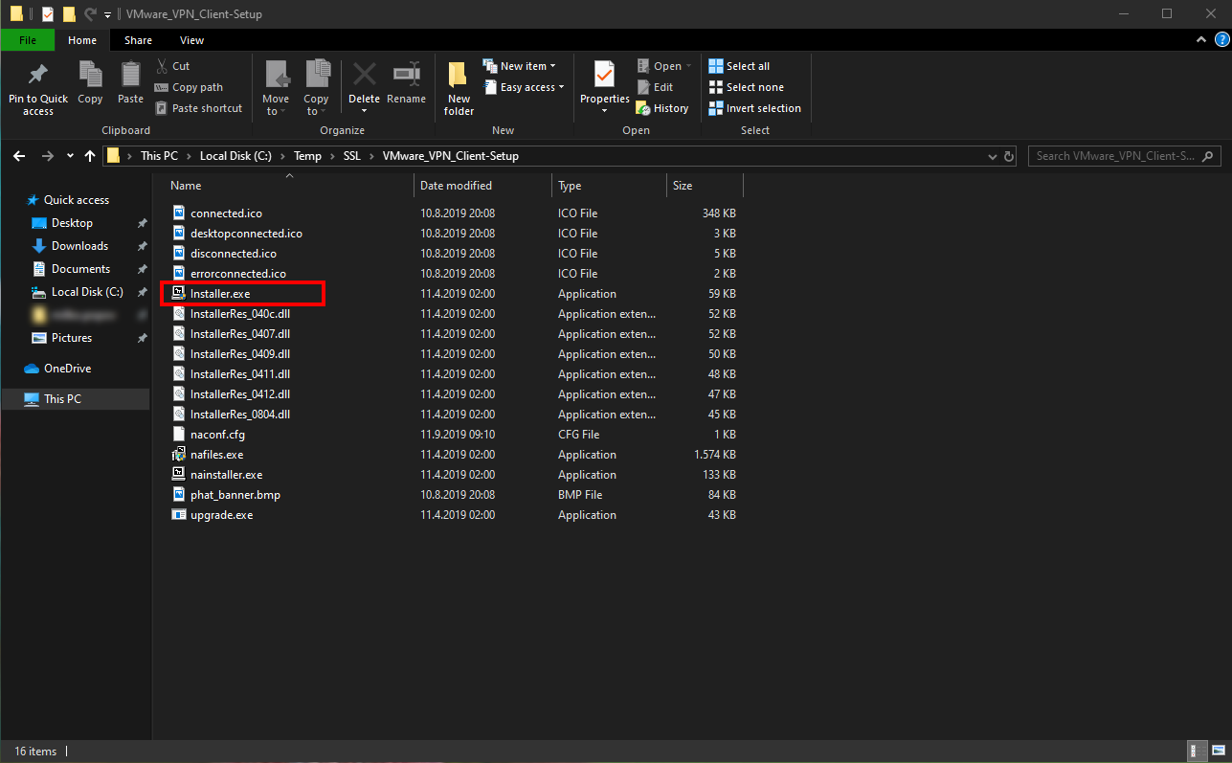The height and width of the screenshot is (763, 1232).
Task: Select Quick access in sidebar
Action: point(76,200)
